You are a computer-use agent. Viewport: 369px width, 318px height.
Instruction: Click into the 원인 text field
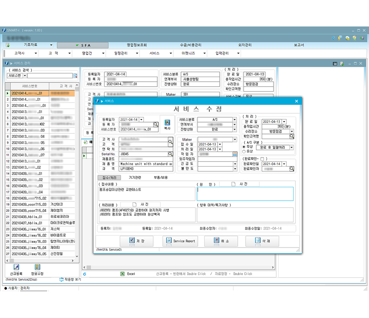[245, 194]
